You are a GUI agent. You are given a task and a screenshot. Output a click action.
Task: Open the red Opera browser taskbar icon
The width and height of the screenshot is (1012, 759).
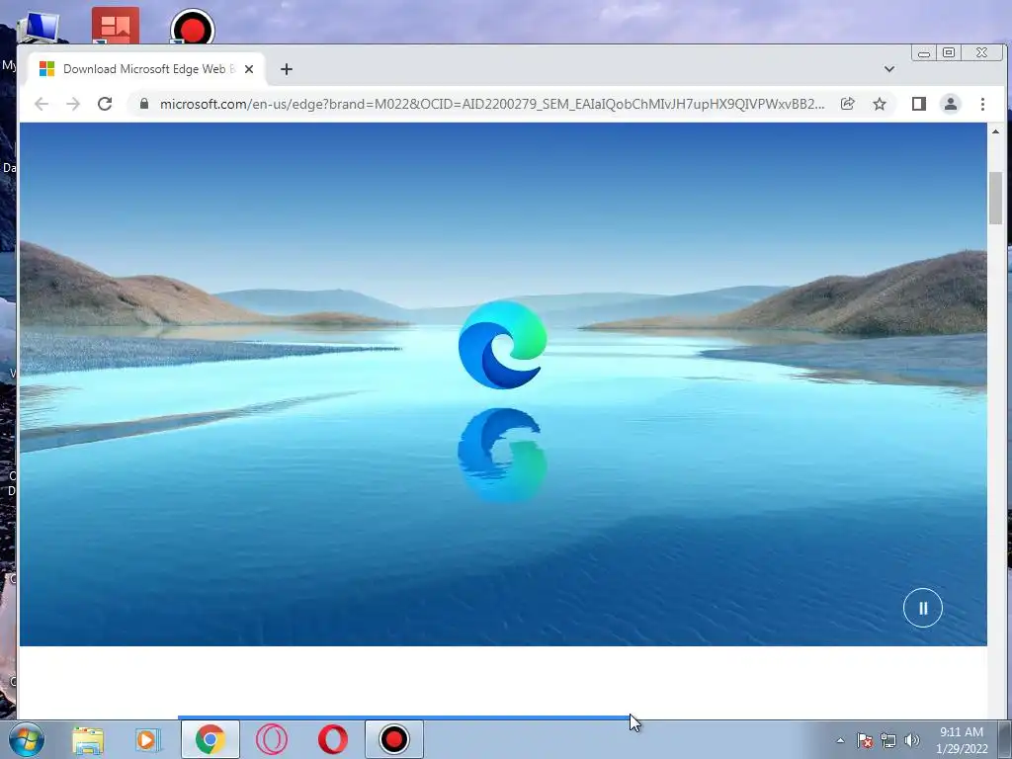tap(332, 739)
